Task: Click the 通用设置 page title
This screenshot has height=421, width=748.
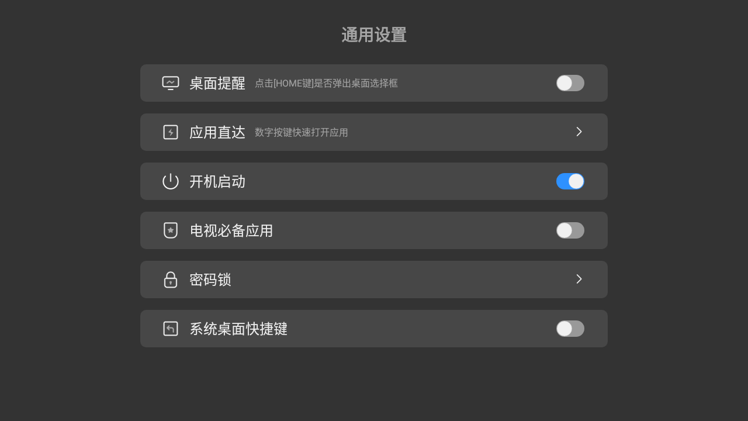Action: [373, 35]
